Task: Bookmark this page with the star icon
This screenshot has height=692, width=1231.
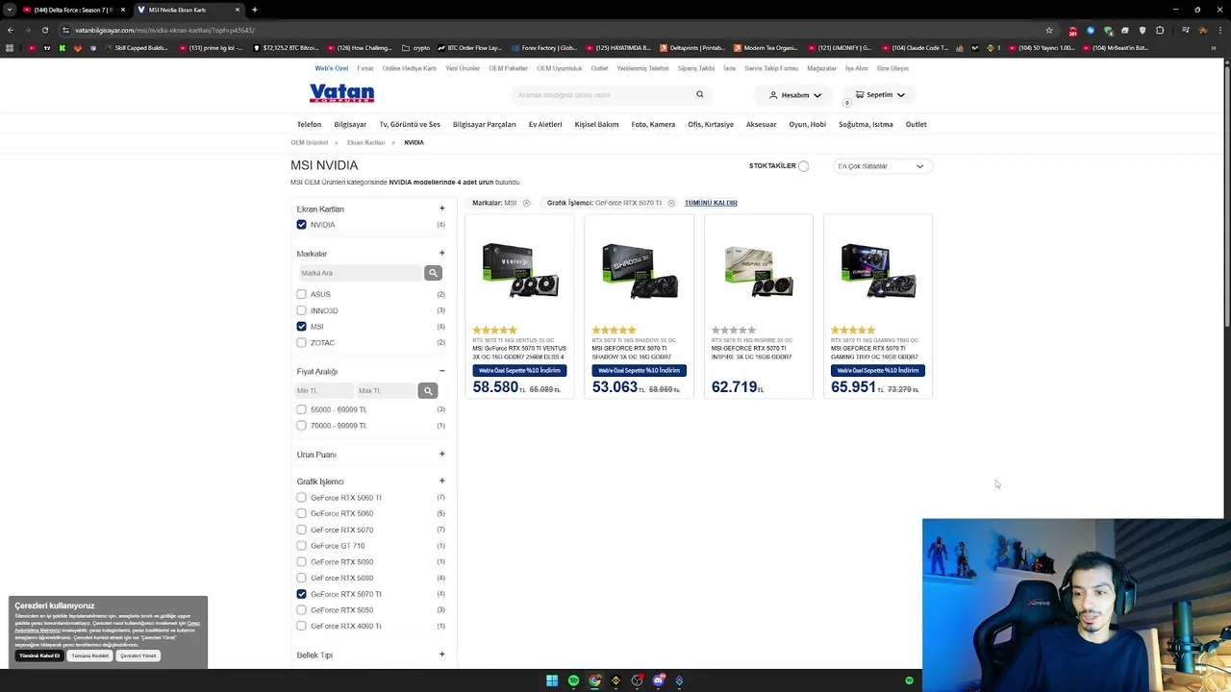Action: pos(1049,30)
